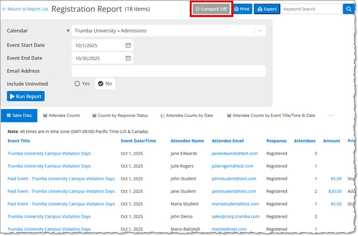Expand the Calendar dropdown chevron
Image resolution: width=358 pixels, height=236 pixels.
tap(260, 31)
